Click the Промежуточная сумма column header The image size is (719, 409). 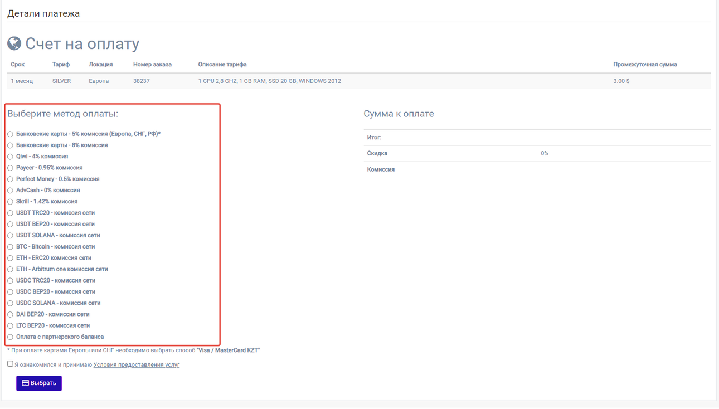(645, 65)
